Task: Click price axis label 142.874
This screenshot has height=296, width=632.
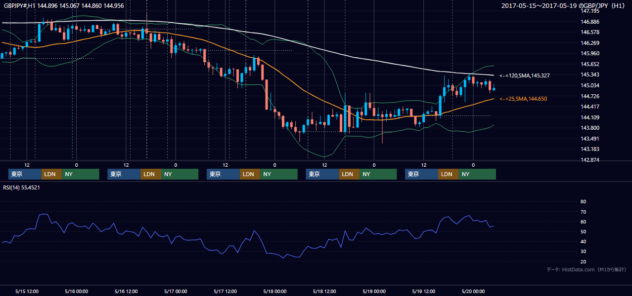Action: (589, 160)
